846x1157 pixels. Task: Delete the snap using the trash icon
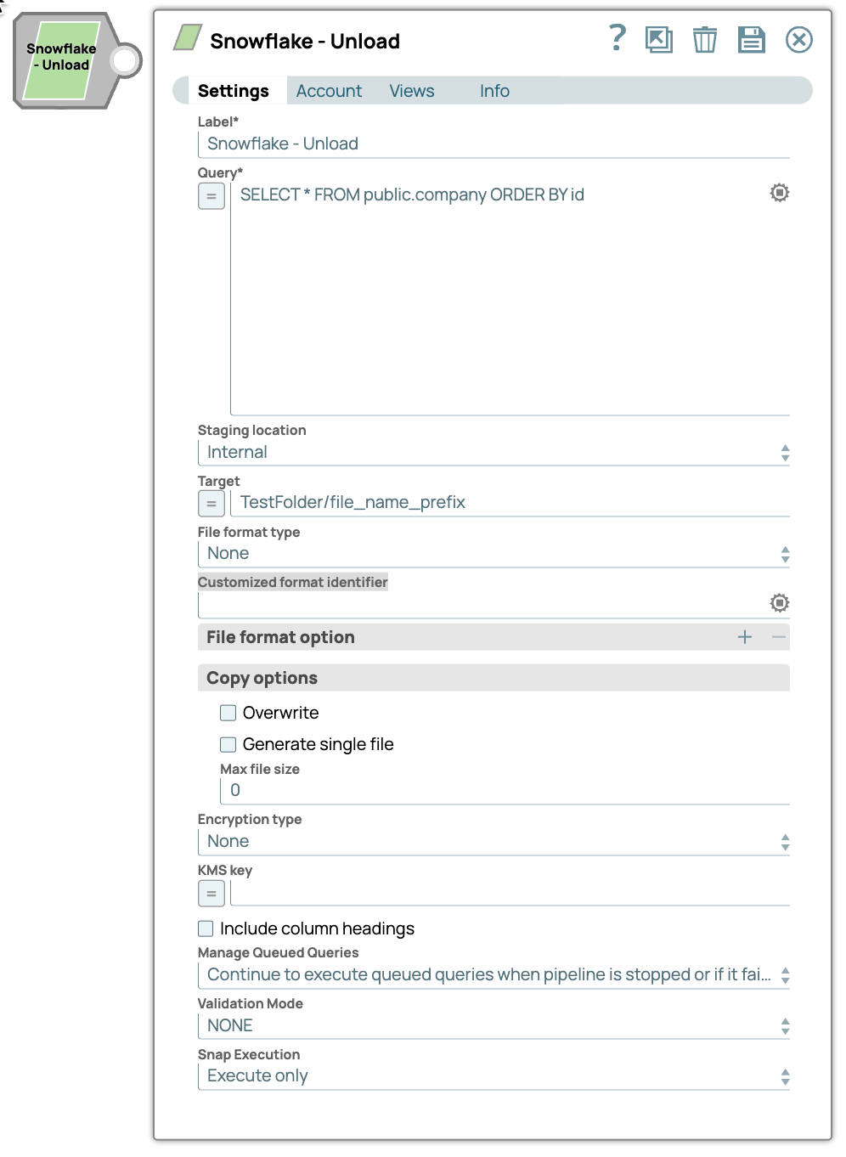[x=704, y=39]
